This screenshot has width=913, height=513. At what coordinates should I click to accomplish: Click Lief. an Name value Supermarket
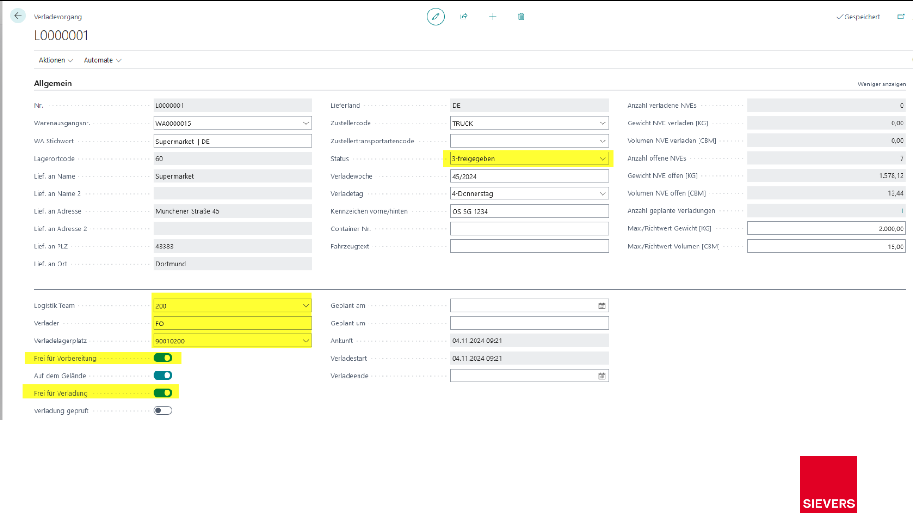233,176
